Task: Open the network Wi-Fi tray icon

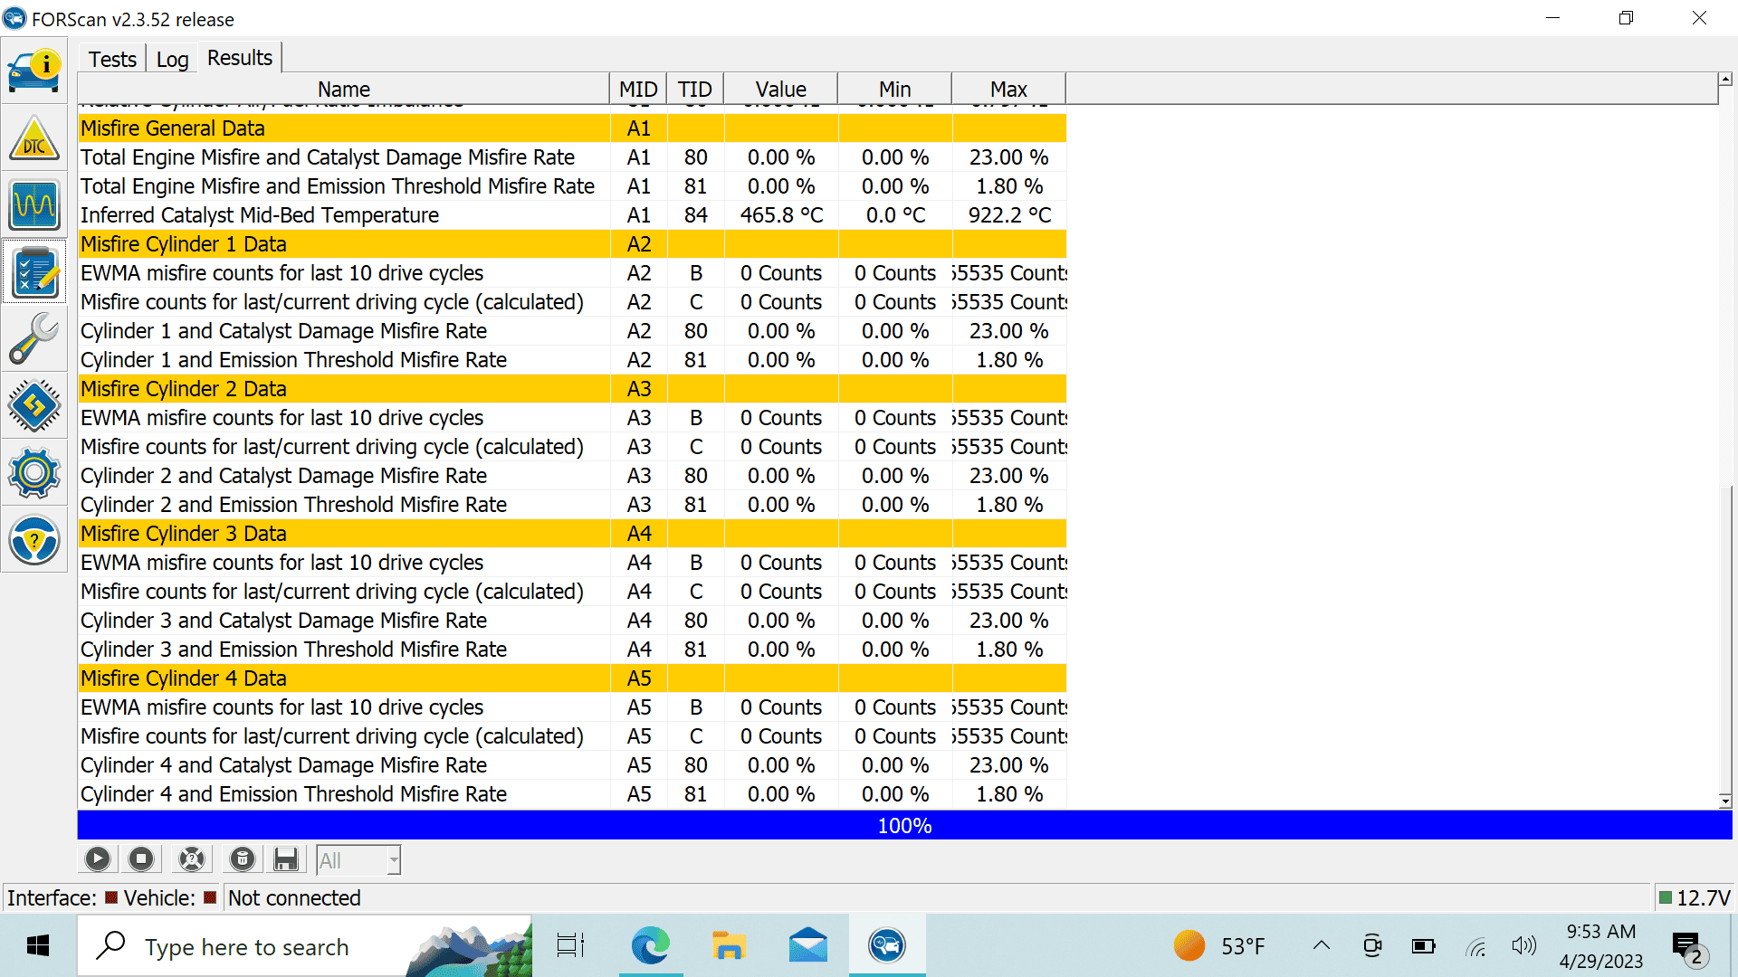Action: click(1475, 946)
